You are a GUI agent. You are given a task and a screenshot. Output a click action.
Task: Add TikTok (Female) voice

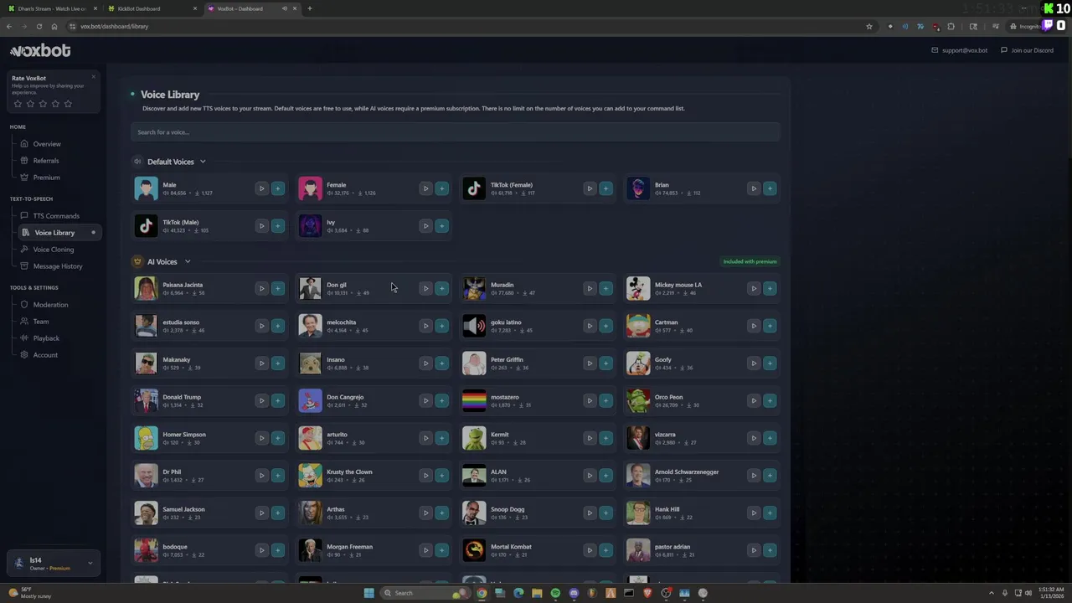point(606,188)
